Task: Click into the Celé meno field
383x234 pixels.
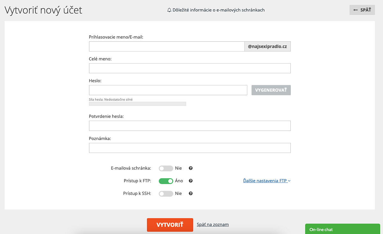Action: coord(190,68)
